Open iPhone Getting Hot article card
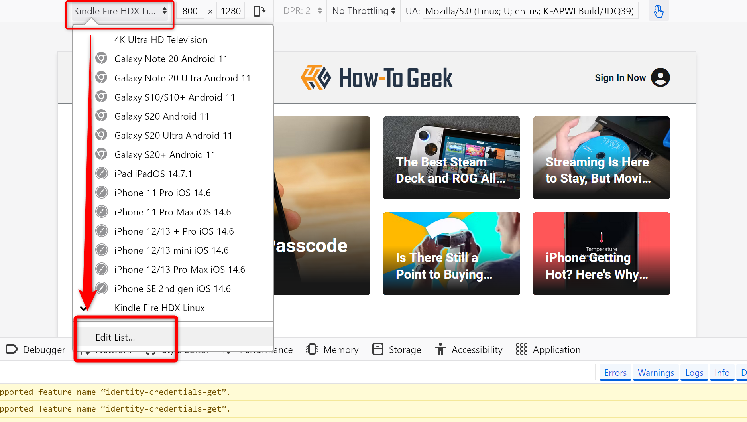Viewport: 747px width, 422px height. (601, 254)
